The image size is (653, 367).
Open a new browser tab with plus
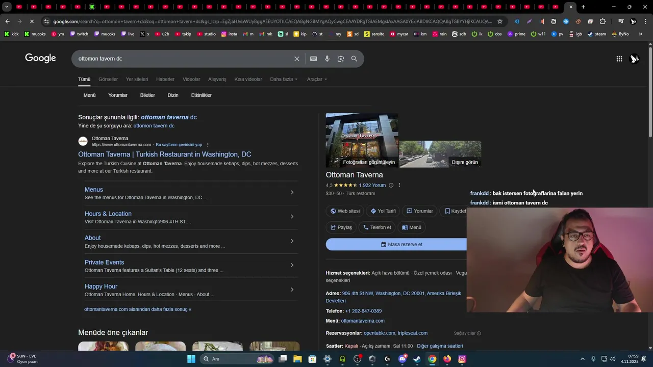click(x=583, y=7)
